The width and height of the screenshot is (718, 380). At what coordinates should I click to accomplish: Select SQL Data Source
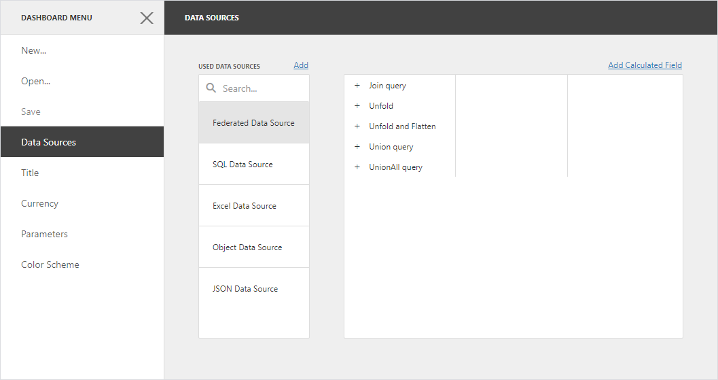point(254,164)
